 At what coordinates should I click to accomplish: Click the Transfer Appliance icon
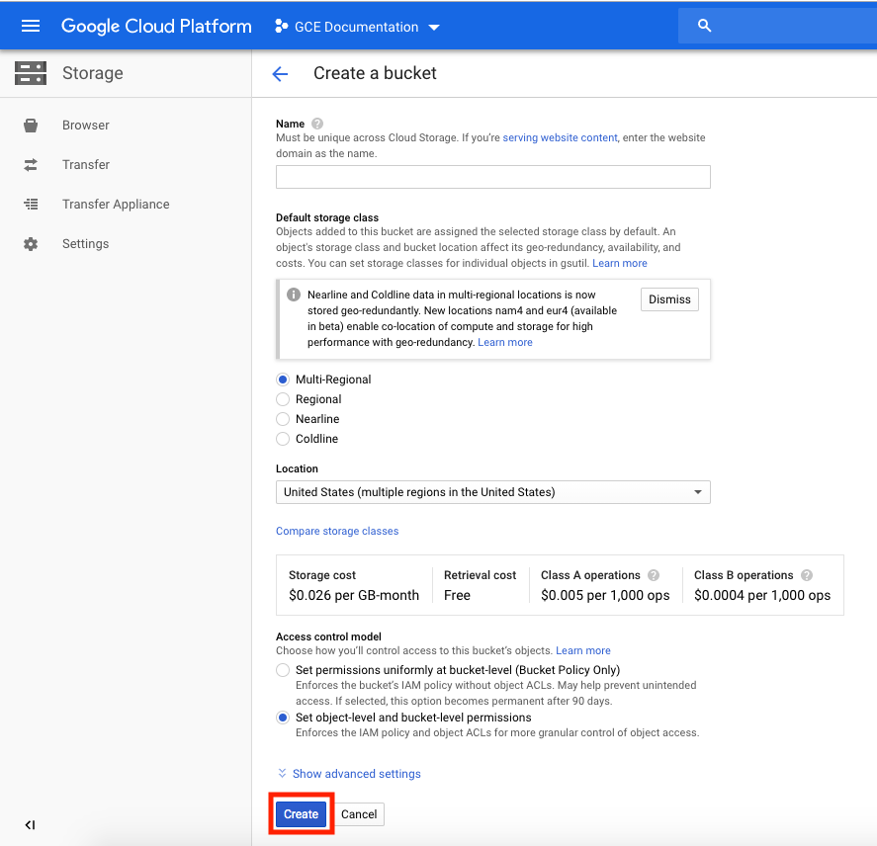(31, 205)
